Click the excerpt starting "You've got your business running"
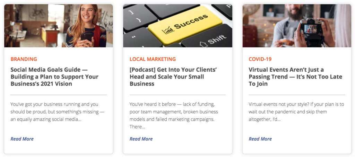355x157 pixels. click(57, 112)
